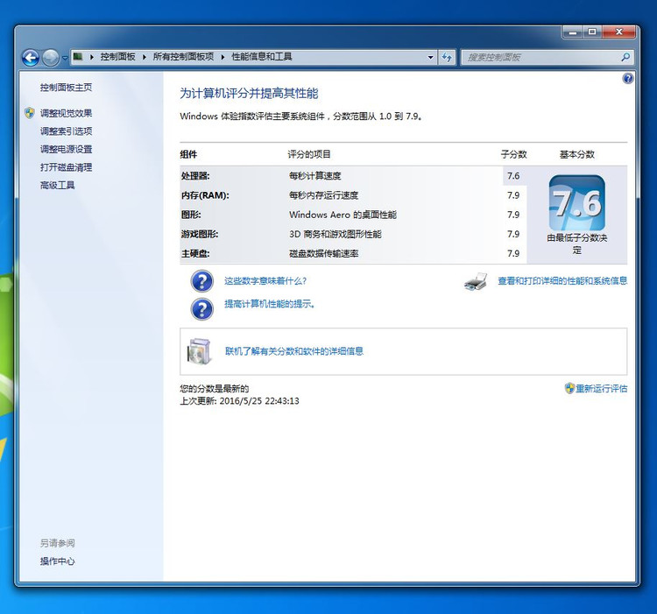Viewport: 657px width, 614px height.
Task: Click the 主硬盘 subscore 7.9 cell
Action: 513,253
